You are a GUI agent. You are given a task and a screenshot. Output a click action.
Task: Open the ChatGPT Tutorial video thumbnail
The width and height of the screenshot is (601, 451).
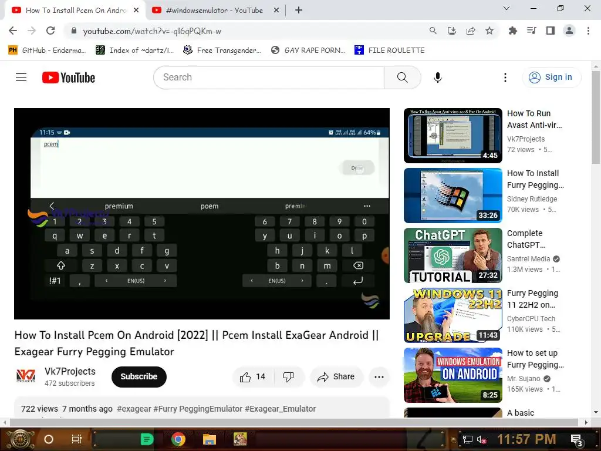453,255
